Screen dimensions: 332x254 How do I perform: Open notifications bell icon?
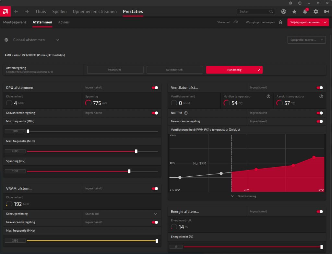click(x=305, y=12)
